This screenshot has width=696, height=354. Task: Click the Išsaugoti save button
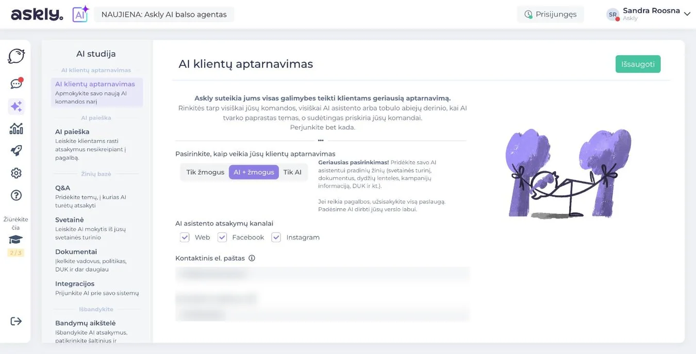638,64
